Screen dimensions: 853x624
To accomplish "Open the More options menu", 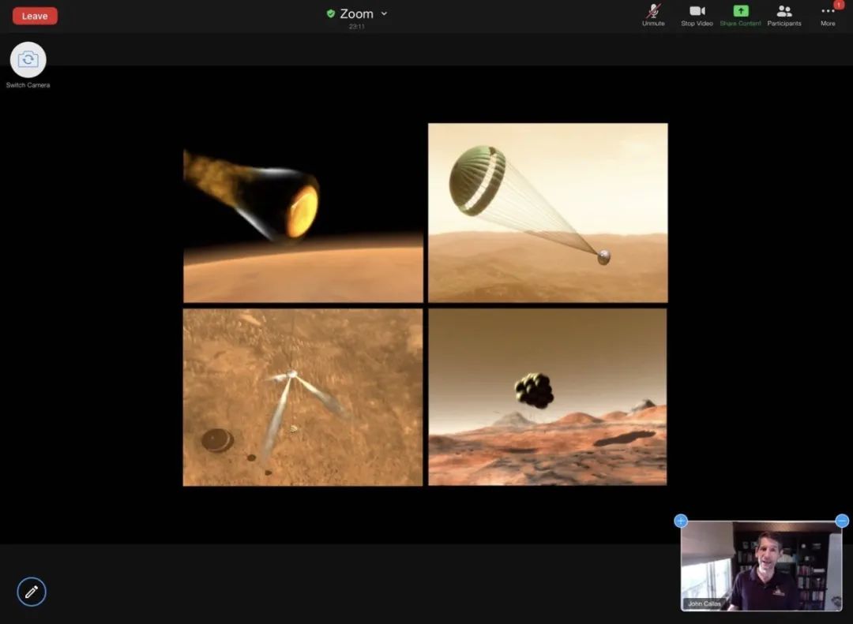I will pyautogui.click(x=828, y=15).
